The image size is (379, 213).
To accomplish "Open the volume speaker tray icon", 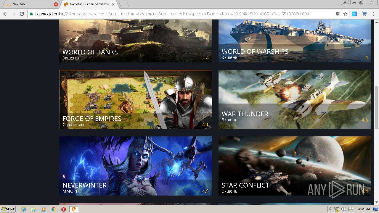I will tap(343, 209).
